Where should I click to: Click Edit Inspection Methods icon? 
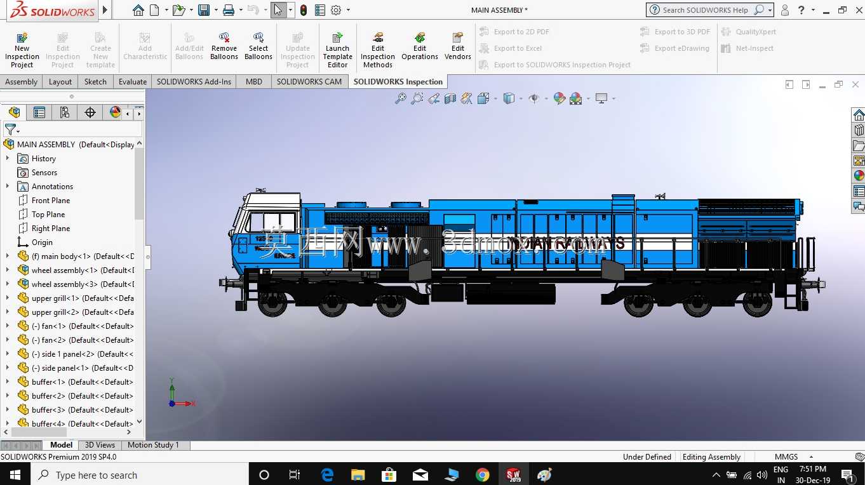coord(378,38)
